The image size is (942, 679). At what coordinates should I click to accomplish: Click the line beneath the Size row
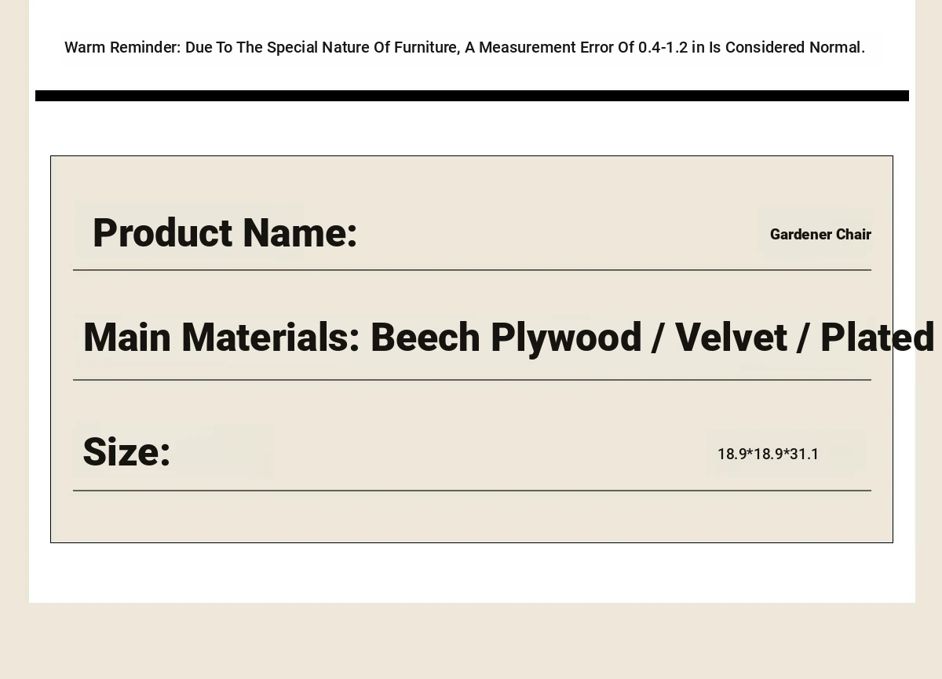[x=472, y=491]
